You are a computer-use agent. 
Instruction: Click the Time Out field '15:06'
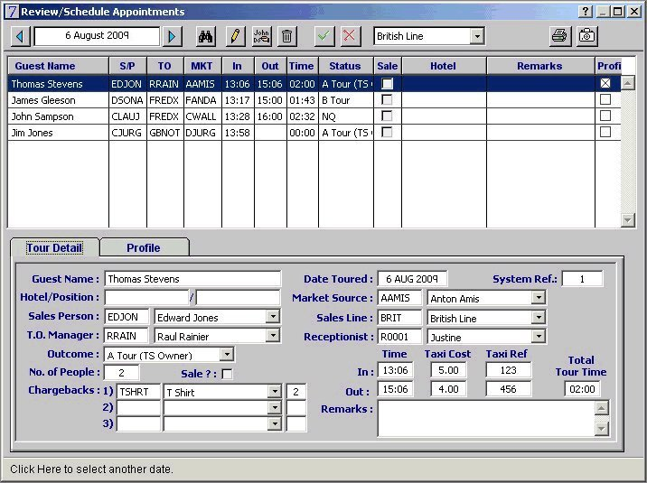coord(395,389)
